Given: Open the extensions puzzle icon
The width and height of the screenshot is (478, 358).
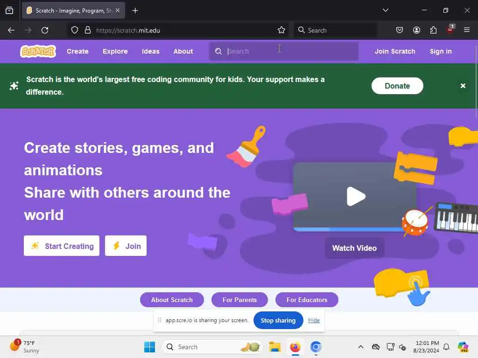Looking at the screenshot, I should point(433,30).
